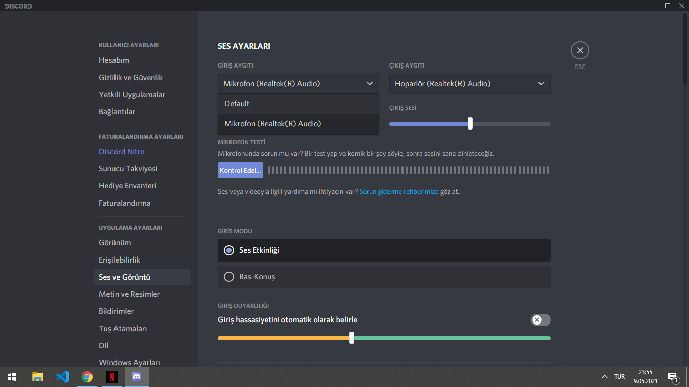689x387 pixels.
Task: Open the taskbar clock and calendar
Action: [645, 377]
